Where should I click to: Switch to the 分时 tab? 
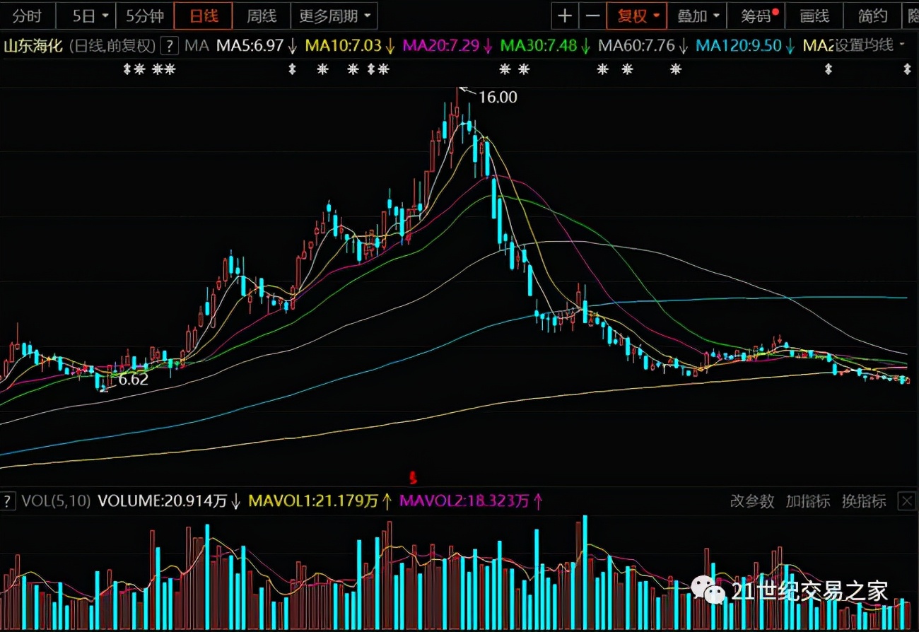point(27,16)
